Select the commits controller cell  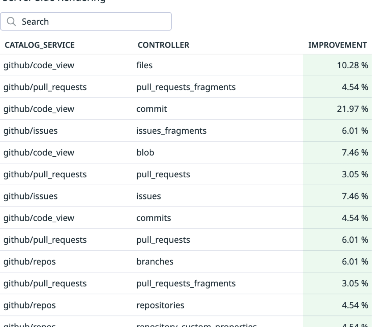click(x=154, y=218)
